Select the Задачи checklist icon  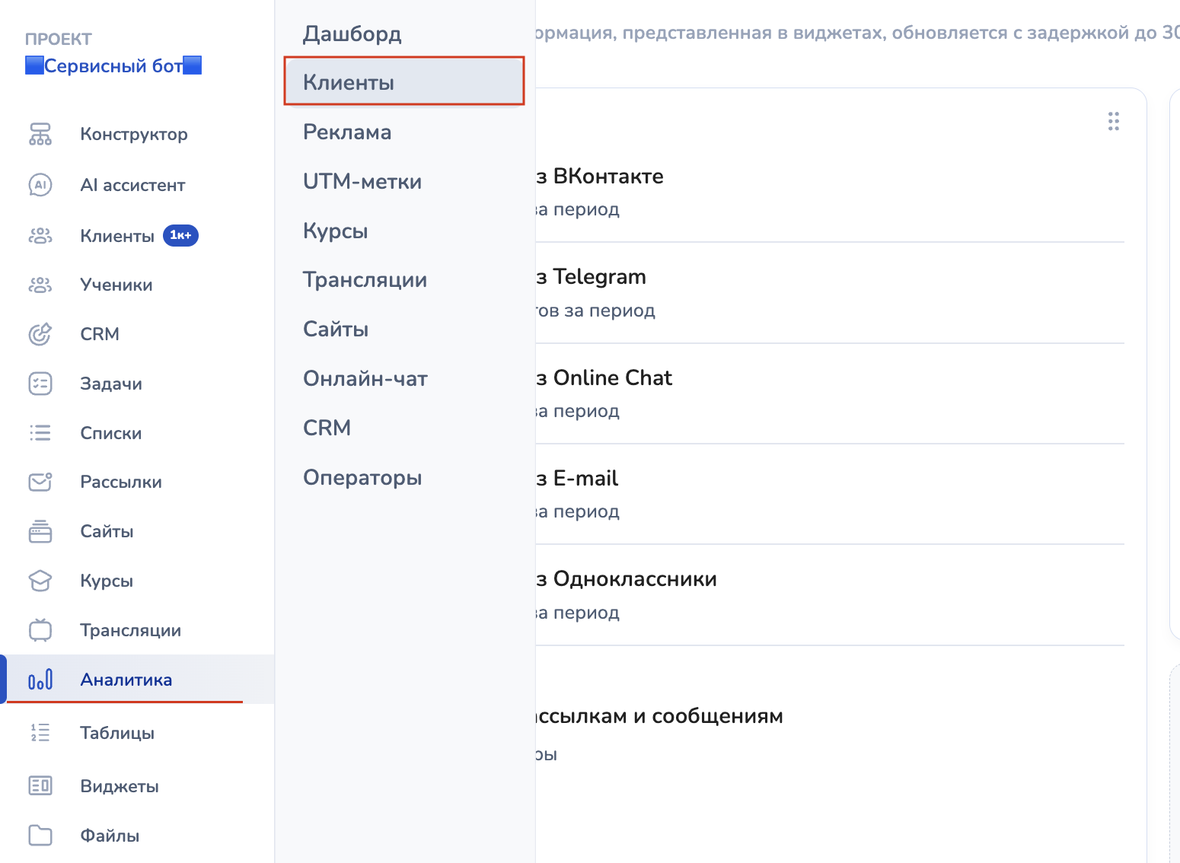coord(40,384)
